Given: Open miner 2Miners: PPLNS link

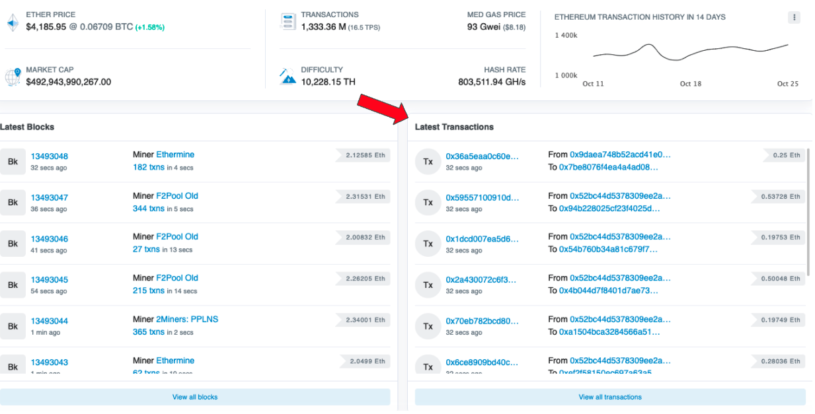Looking at the screenshot, I should click(x=187, y=319).
